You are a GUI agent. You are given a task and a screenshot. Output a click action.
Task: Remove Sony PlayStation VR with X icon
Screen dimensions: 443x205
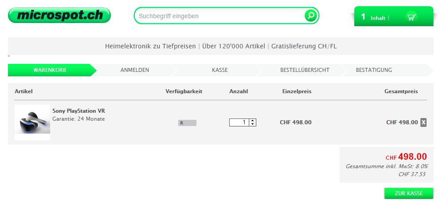(x=423, y=122)
